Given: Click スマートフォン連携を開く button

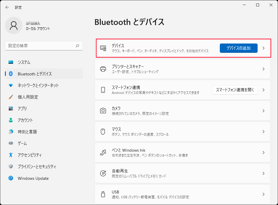Looking at the screenshot, I should (235, 90).
